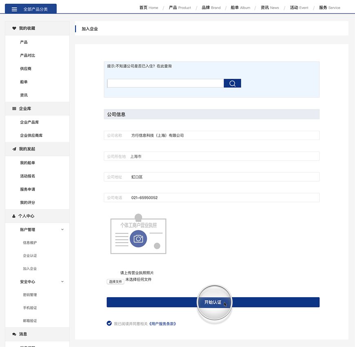Collapse the 安全中心 submenu chevron
The height and width of the screenshot is (347, 355).
[x=62, y=281]
